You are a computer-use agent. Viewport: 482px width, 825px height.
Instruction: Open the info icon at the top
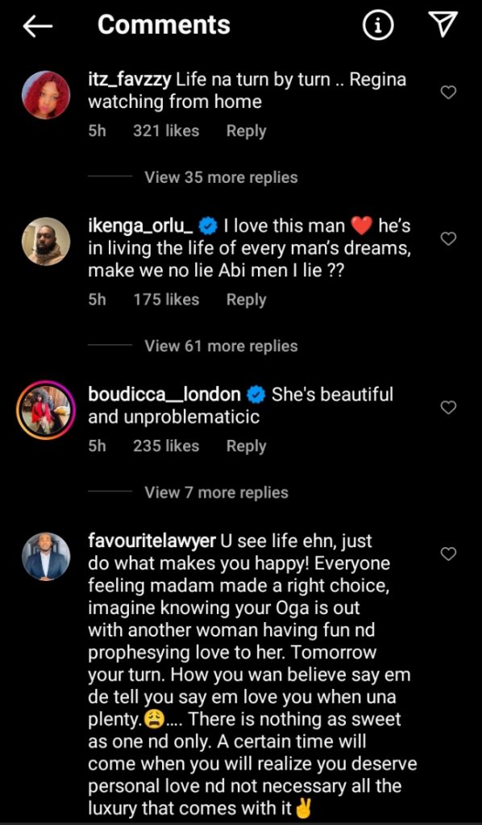pyautogui.click(x=379, y=23)
